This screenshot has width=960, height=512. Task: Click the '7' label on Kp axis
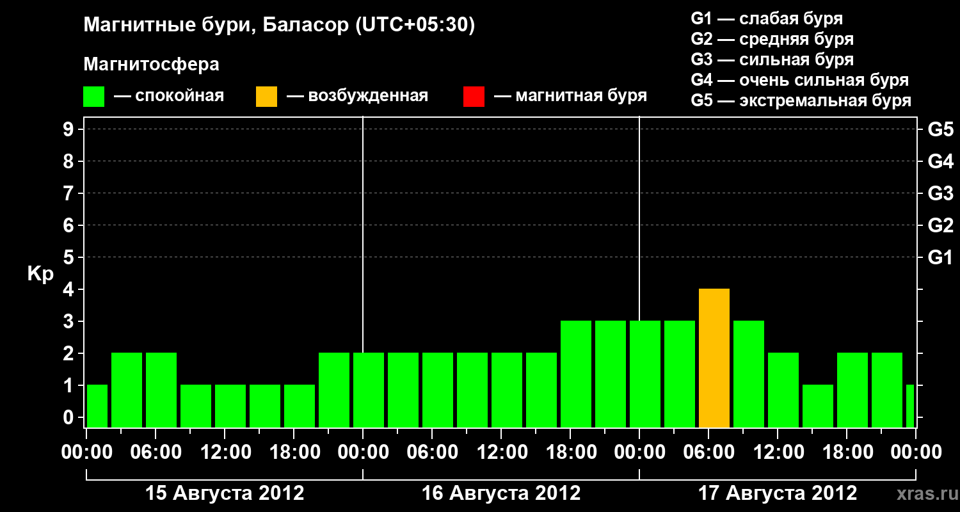(70, 193)
